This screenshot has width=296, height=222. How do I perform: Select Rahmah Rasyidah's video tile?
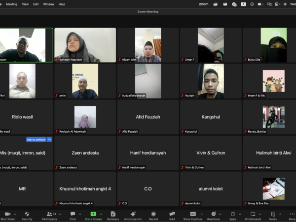coord(85,45)
